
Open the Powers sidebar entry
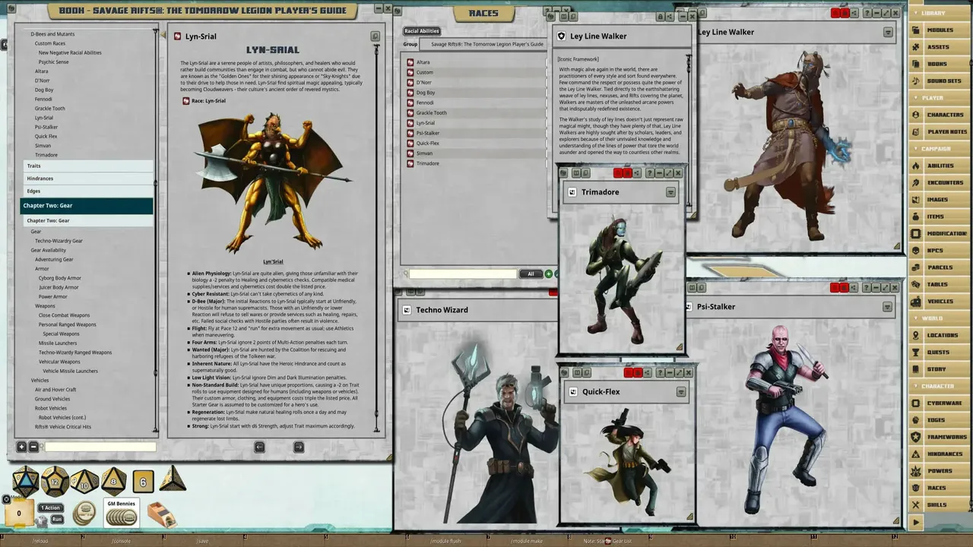coord(940,471)
